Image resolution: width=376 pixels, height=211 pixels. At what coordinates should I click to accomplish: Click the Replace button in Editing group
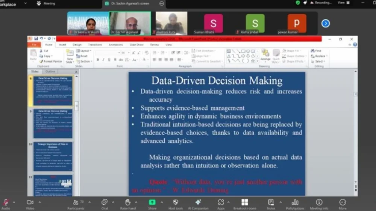click(319, 56)
